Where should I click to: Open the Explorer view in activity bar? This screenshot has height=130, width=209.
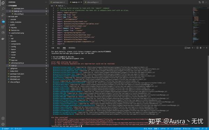(3, 3)
